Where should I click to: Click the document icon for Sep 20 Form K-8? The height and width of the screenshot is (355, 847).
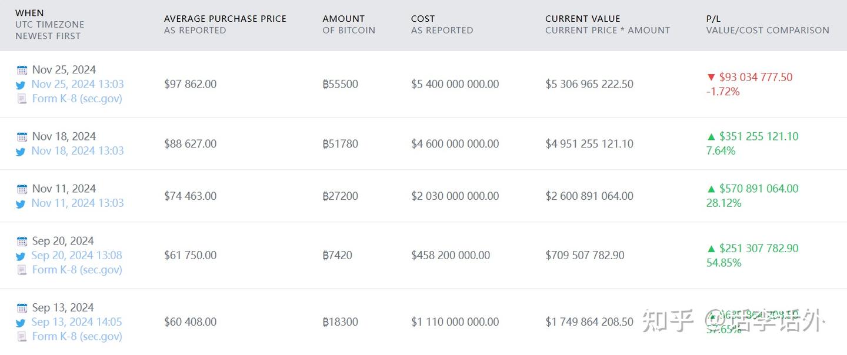[x=22, y=270]
